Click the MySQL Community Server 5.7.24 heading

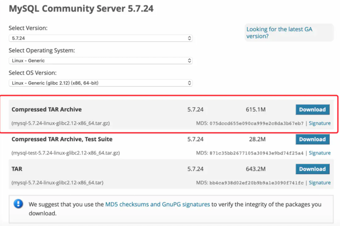pos(82,8)
